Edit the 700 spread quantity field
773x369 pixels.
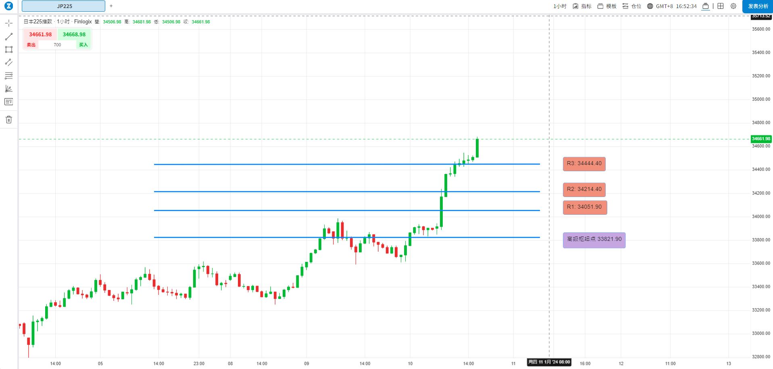click(57, 45)
